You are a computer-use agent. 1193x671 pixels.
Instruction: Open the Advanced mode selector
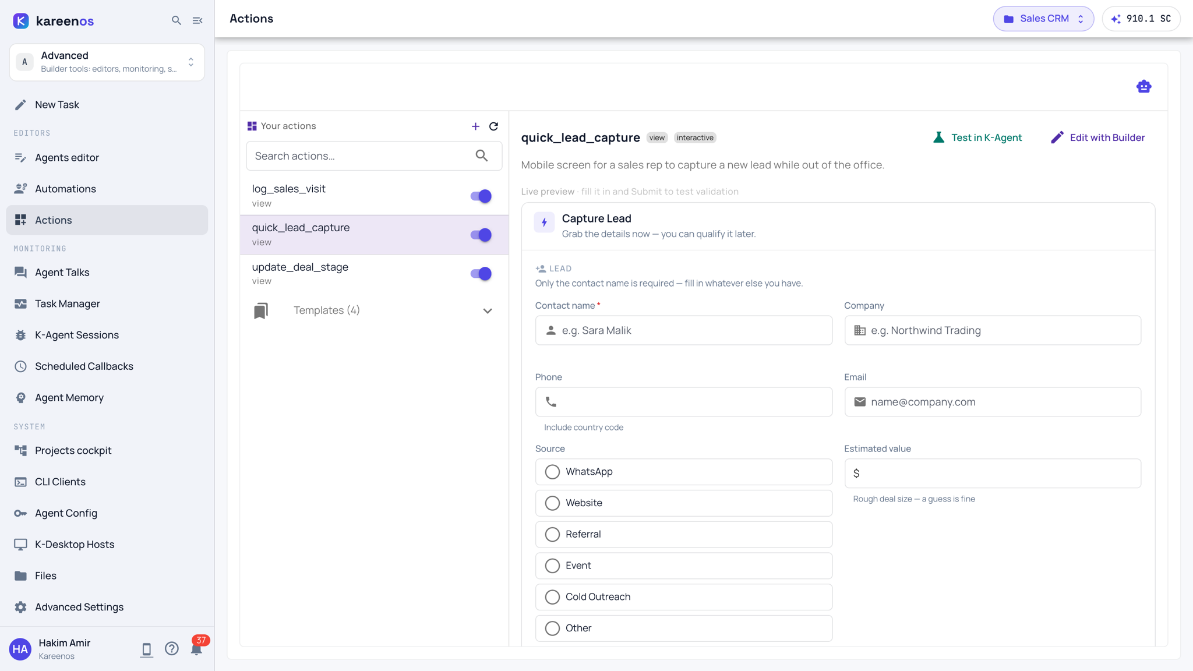107,62
